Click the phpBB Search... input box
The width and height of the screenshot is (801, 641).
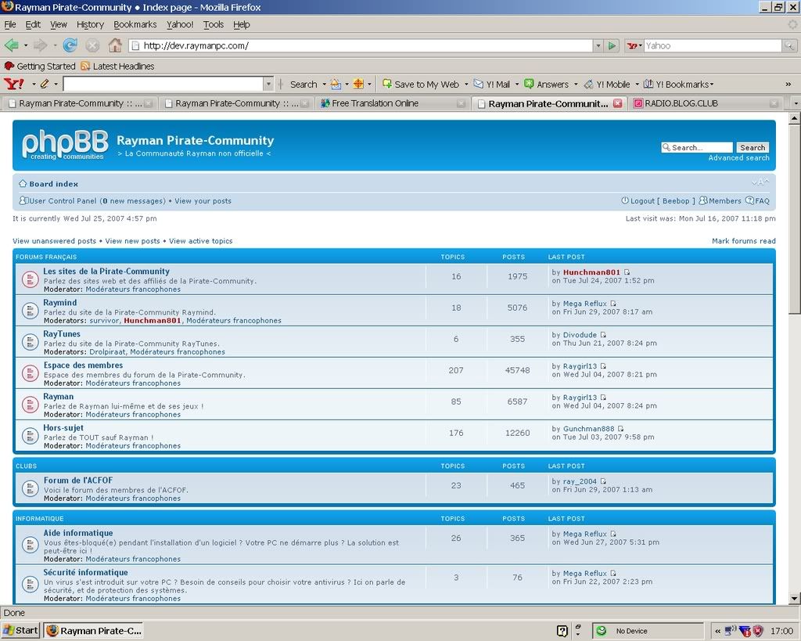coord(697,147)
